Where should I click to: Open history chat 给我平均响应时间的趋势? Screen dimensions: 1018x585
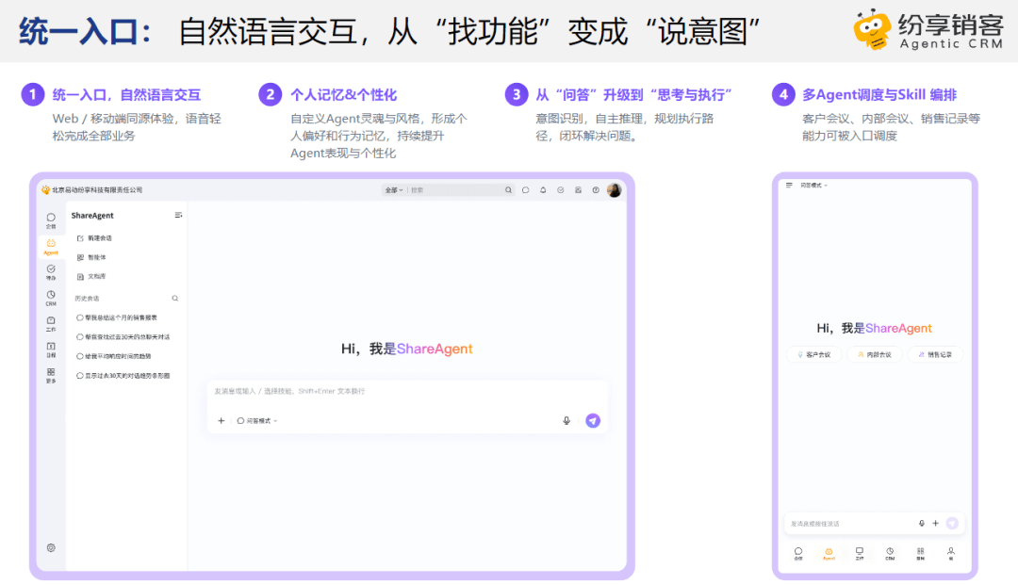pyautogui.click(x=114, y=356)
